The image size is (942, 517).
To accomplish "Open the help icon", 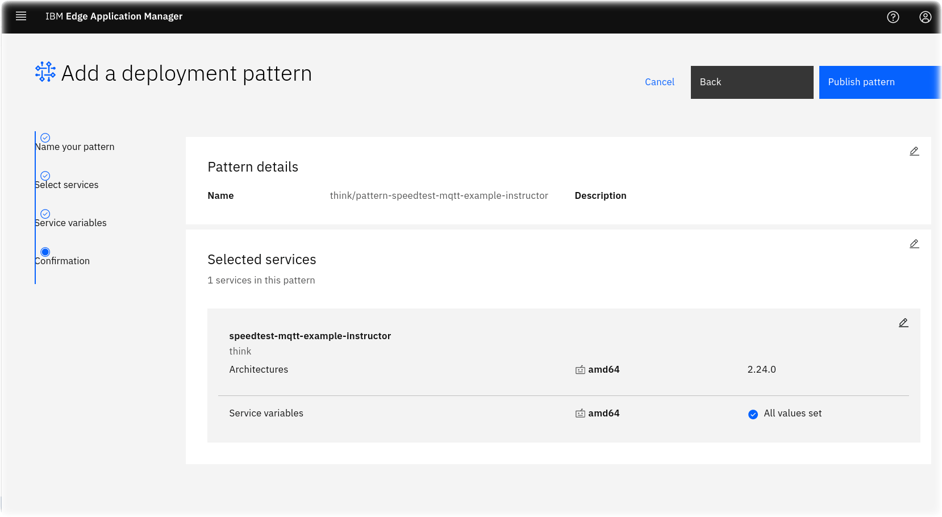I will pos(893,17).
